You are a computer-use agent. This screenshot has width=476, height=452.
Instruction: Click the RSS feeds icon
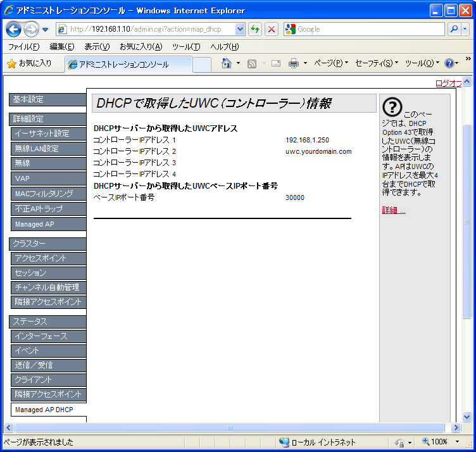coord(252,63)
